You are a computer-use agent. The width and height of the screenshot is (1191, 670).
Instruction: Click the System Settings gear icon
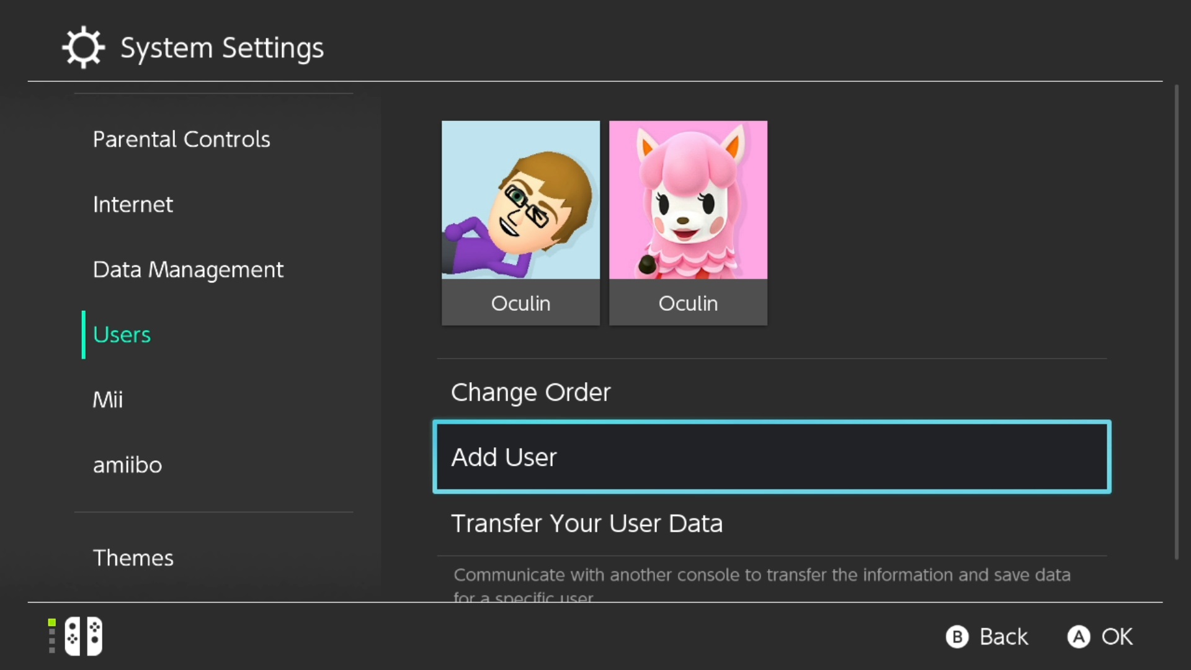click(x=83, y=47)
